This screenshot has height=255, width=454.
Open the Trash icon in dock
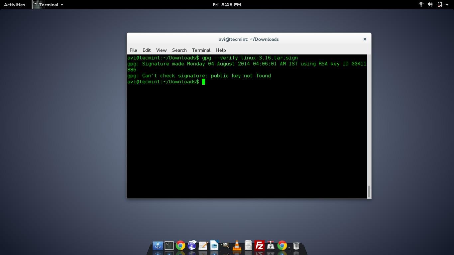click(x=296, y=246)
